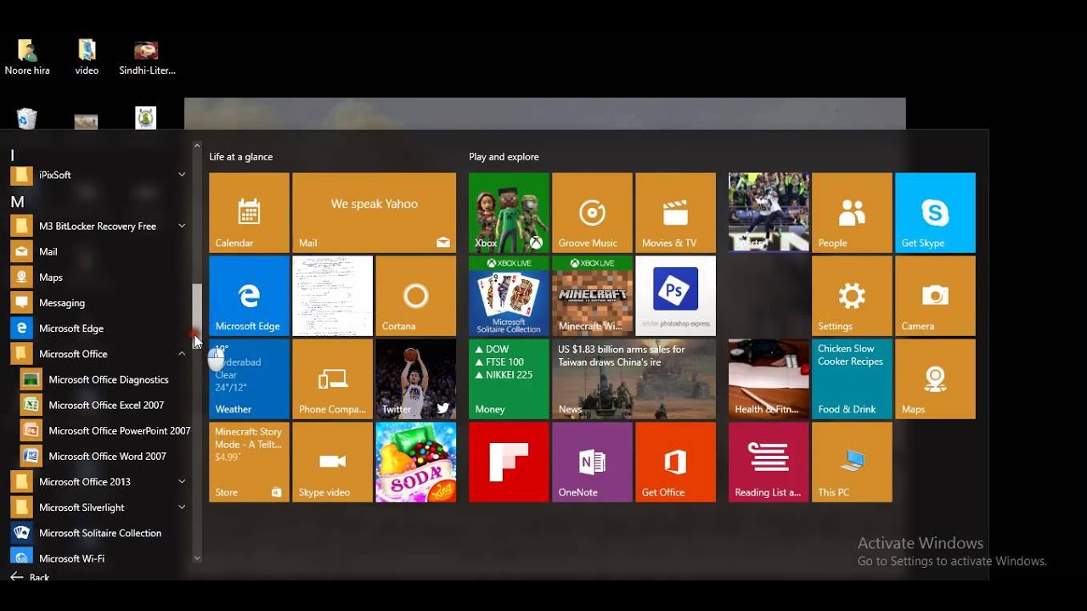Viewport: 1087px width, 611px height.
Task: Open the Health & Fitness tile
Action: 769,379
